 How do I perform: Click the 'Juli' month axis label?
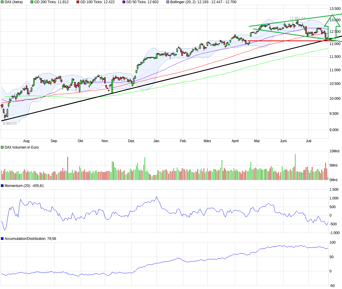click(309, 141)
